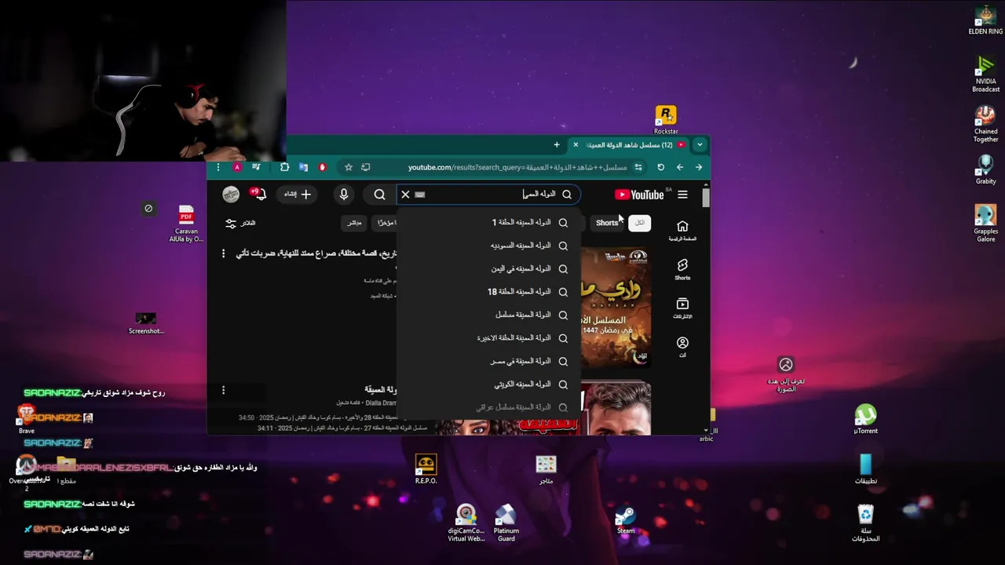
Task: Select the Shorts filter chip
Action: [607, 223]
